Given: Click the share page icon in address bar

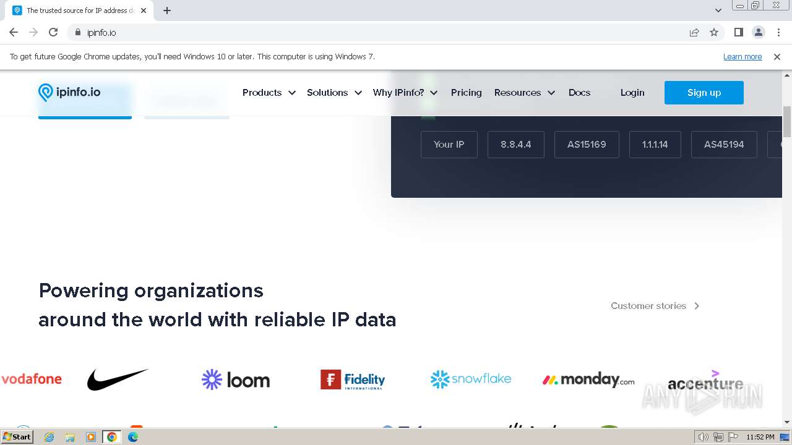Looking at the screenshot, I should [x=694, y=32].
